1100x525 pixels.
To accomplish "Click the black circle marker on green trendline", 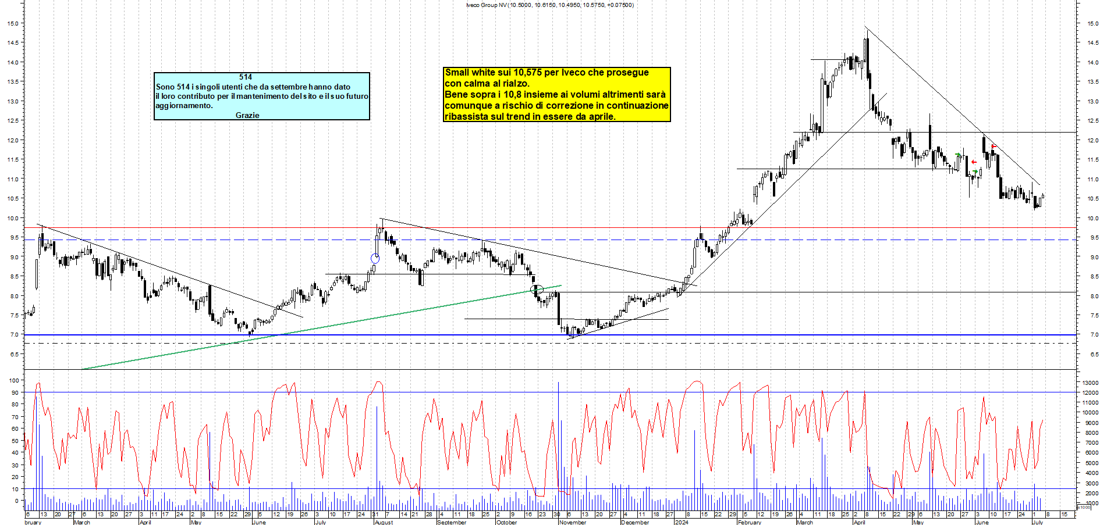I will [x=538, y=289].
